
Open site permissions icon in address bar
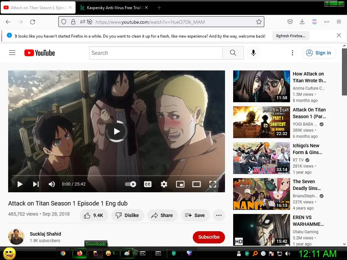(x=82, y=22)
